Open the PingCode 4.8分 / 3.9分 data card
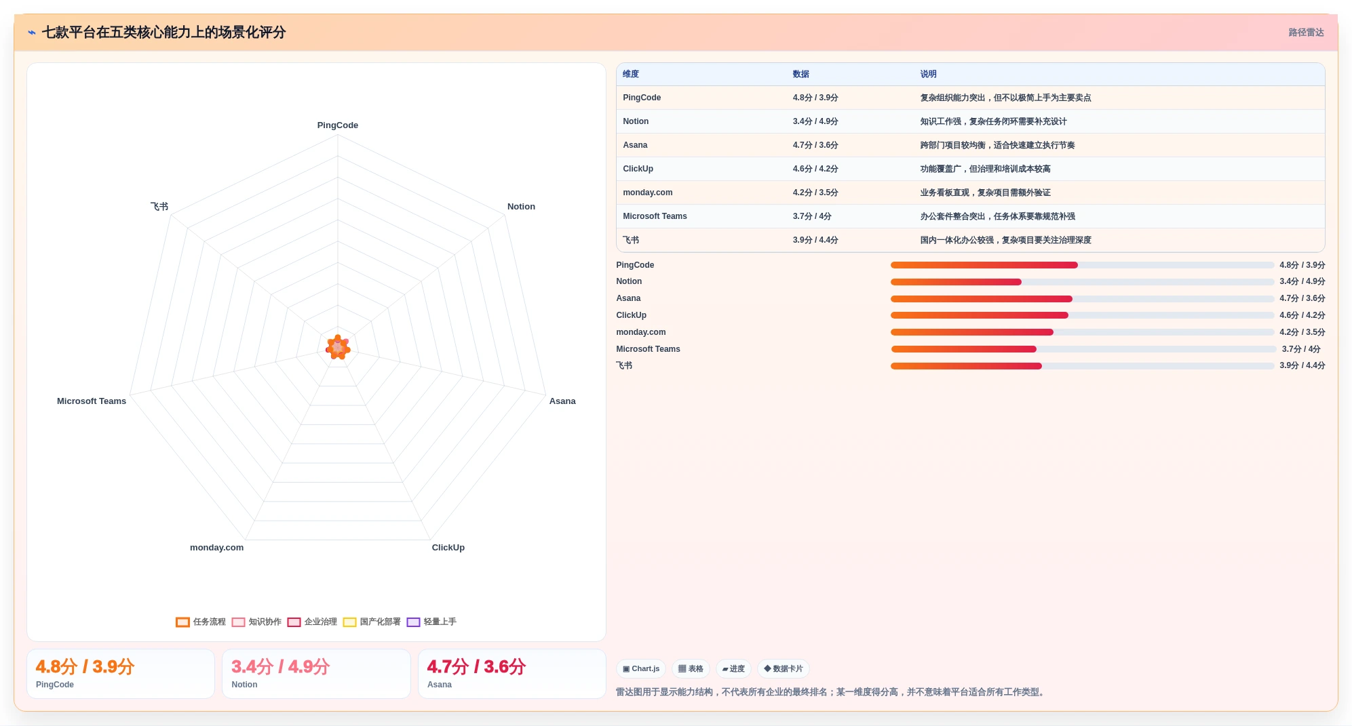The height and width of the screenshot is (726, 1352). click(121, 674)
